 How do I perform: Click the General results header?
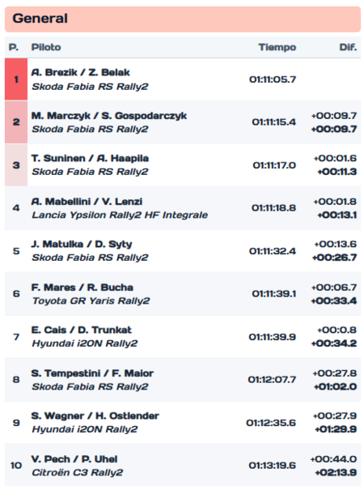(183, 19)
